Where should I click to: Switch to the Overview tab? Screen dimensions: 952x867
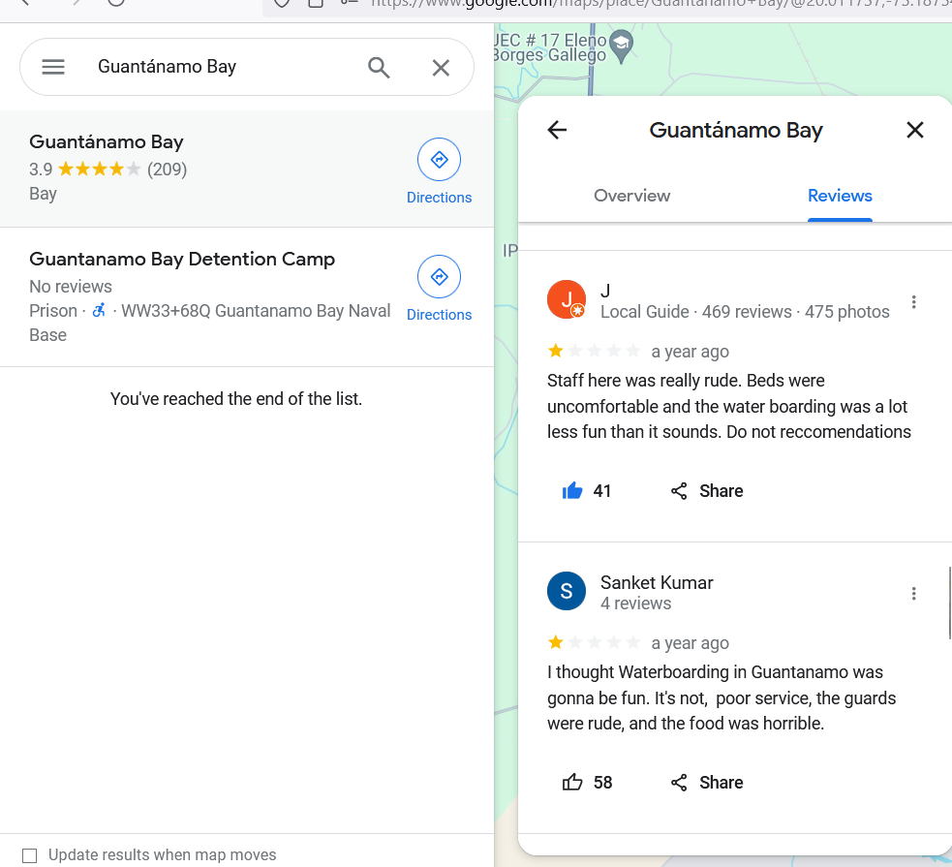(x=631, y=196)
